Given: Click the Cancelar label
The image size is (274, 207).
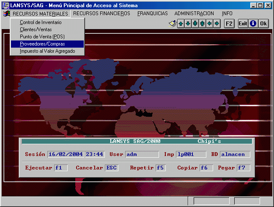Looking at the screenshot, I should click(x=89, y=168).
